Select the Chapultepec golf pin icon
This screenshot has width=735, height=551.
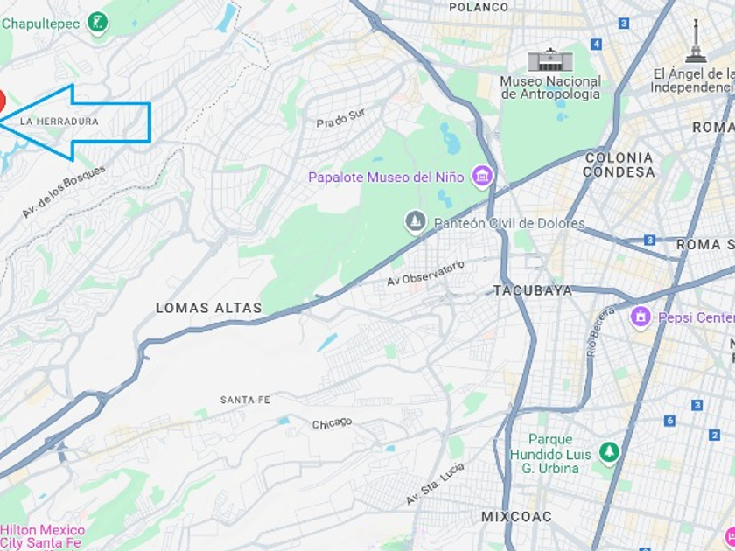[97, 23]
